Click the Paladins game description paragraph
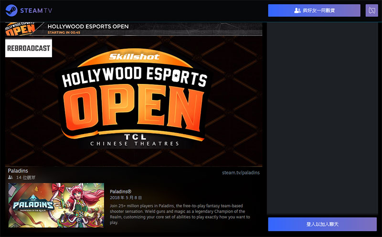 click(x=180, y=214)
